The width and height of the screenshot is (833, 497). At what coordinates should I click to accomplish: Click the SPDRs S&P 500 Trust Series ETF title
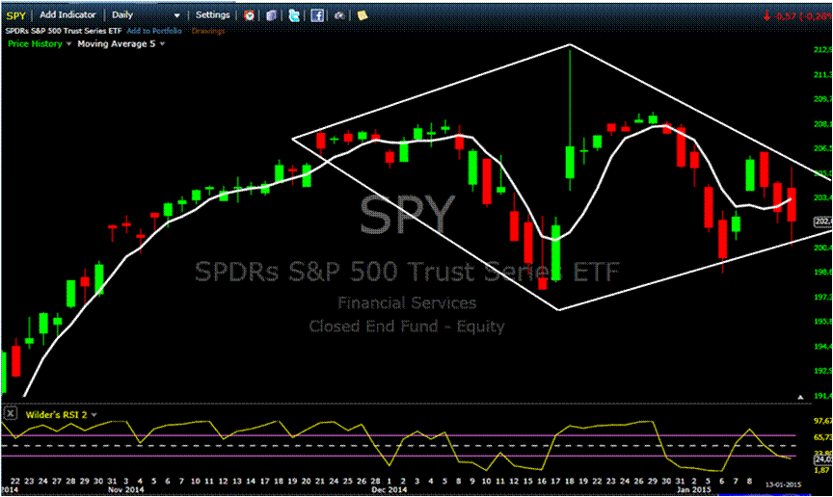pyautogui.click(x=64, y=31)
